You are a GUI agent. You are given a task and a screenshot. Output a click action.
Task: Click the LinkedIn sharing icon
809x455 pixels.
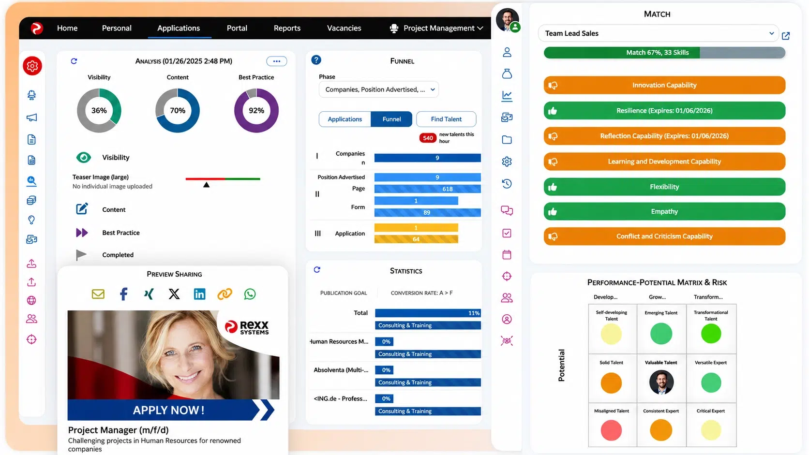199,294
